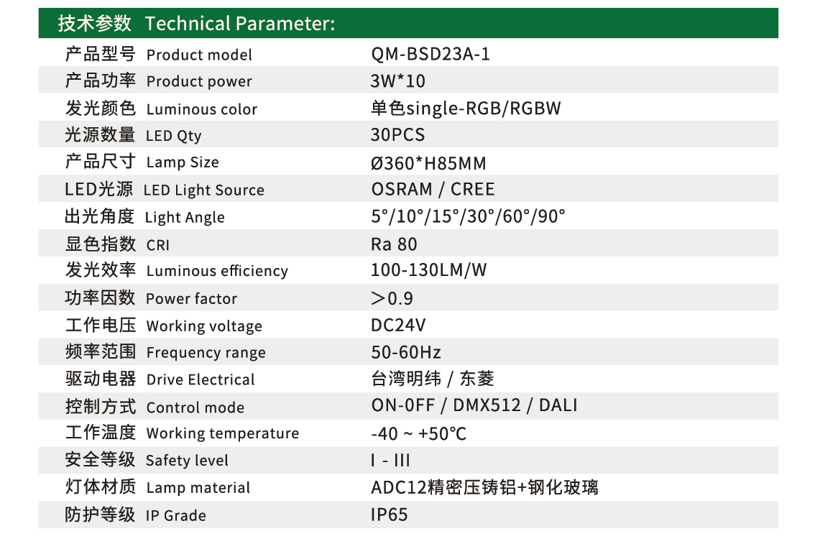Select the Control mode ON-OFF / DMX512 / DALI
Image resolution: width=815 pixels, height=539 pixels.
pos(474,405)
